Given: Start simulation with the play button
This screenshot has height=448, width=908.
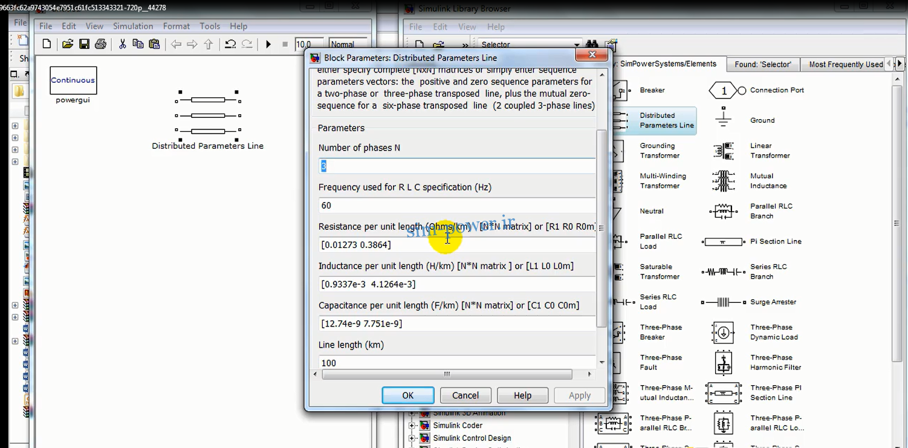Looking at the screenshot, I should tap(268, 44).
